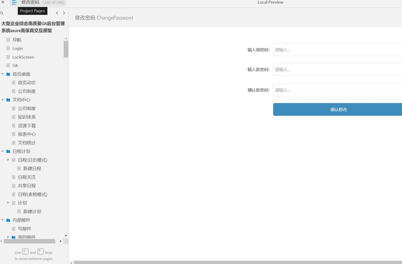Collapse the 计划 tree node arrow
402x264 pixels.
coord(8,203)
